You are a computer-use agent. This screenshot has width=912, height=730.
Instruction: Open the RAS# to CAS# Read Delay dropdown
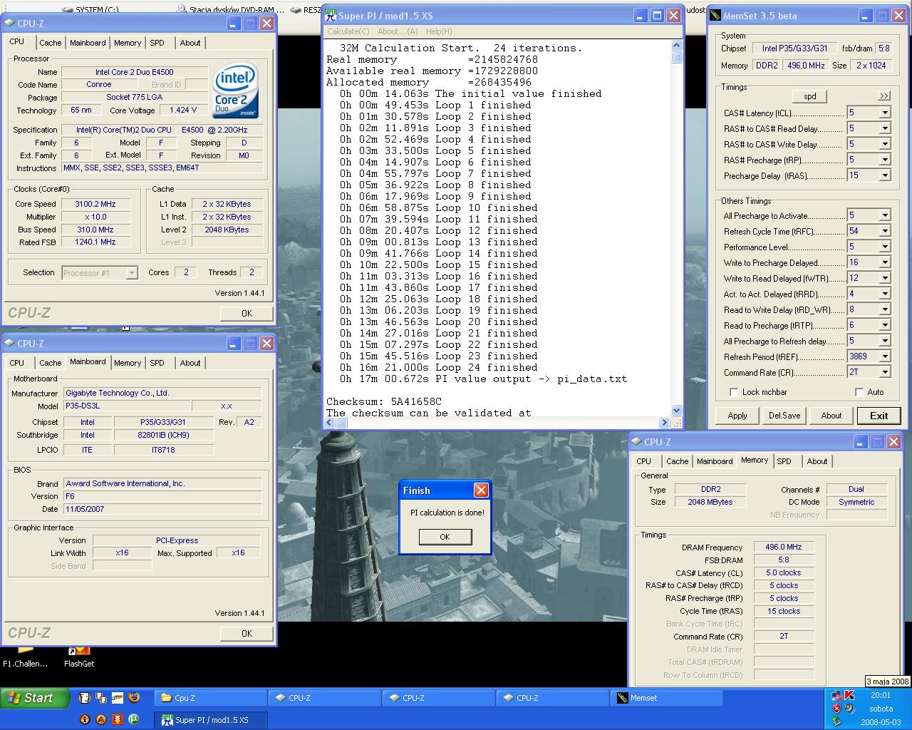pyautogui.click(x=884, y=128)
